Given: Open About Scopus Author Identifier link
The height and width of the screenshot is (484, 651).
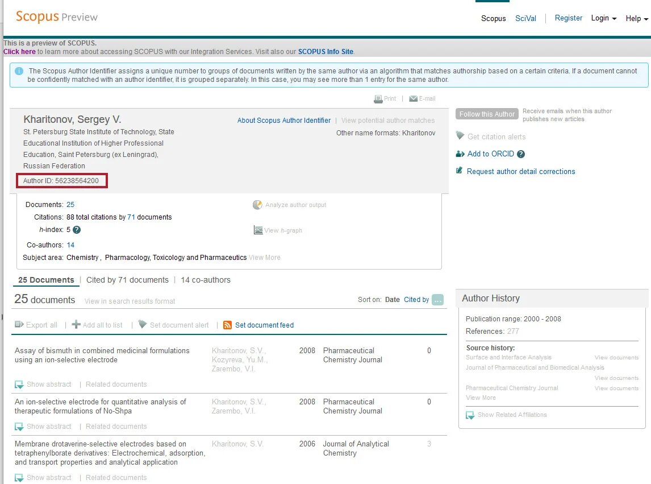Looking at the screenshot, I should click(x=284, y=120).
